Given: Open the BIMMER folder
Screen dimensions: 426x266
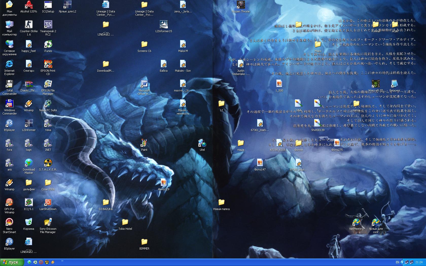Looking at the screenshot, I should [144, 244].
